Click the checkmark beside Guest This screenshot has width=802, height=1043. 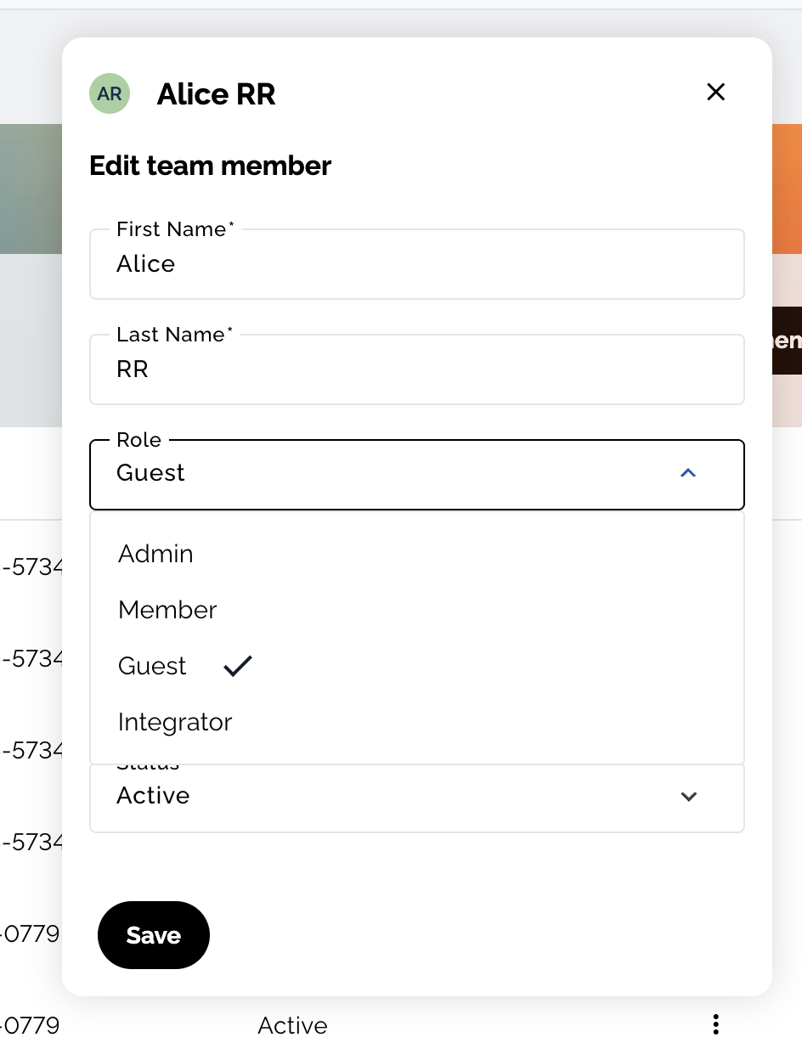238,666
